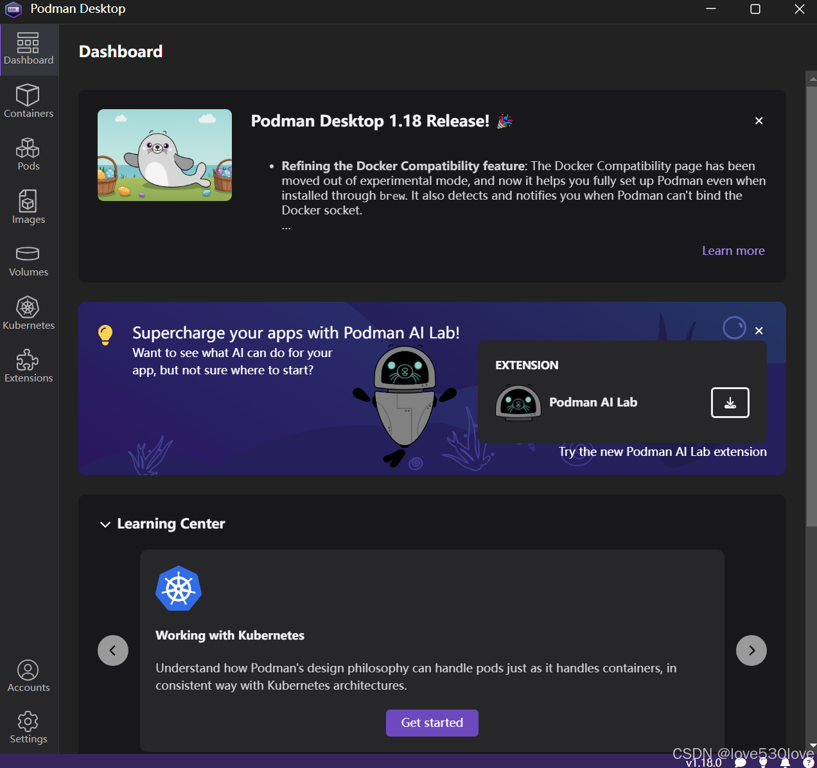Click Working with Kubernetes title
Viewport: 817px width, 768px height.
click(x=230, y=635)
